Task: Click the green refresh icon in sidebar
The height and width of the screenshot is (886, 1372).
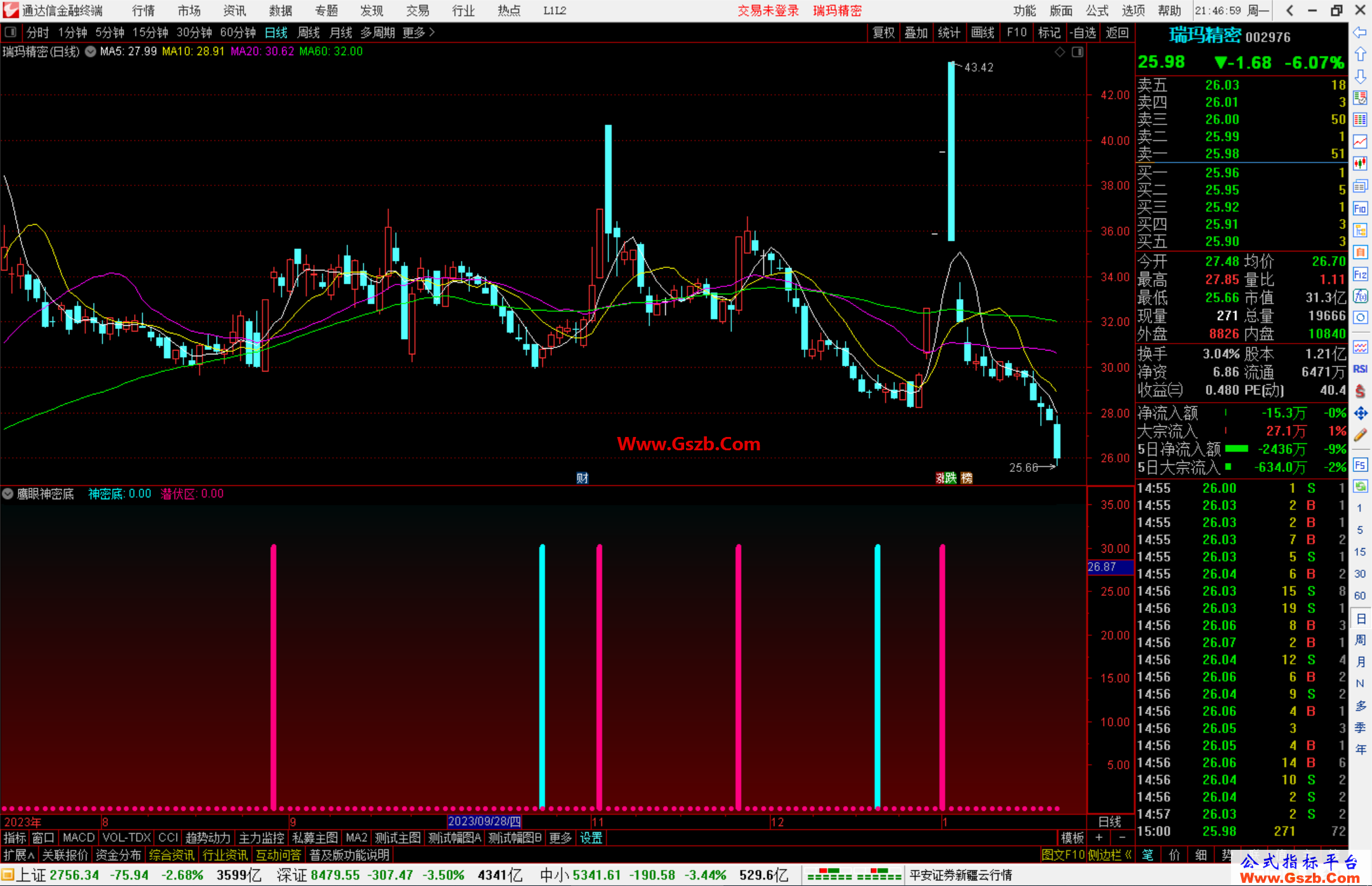Action: [1360, 487]
